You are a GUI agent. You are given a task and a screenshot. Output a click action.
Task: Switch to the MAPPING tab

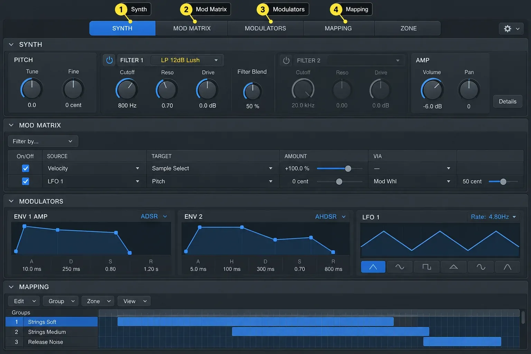pyautogui.click(x=338, y=28)
